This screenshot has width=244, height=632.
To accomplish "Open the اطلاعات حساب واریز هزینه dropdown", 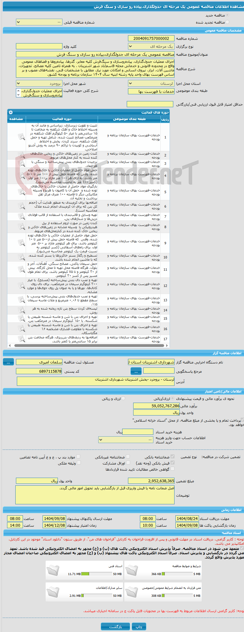I will [126, 440].
